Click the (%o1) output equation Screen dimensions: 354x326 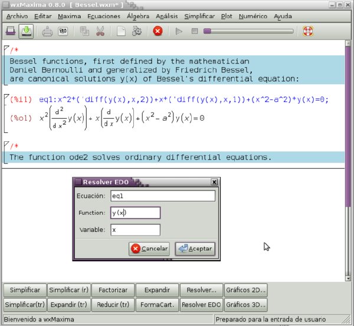tap(122, 118)
